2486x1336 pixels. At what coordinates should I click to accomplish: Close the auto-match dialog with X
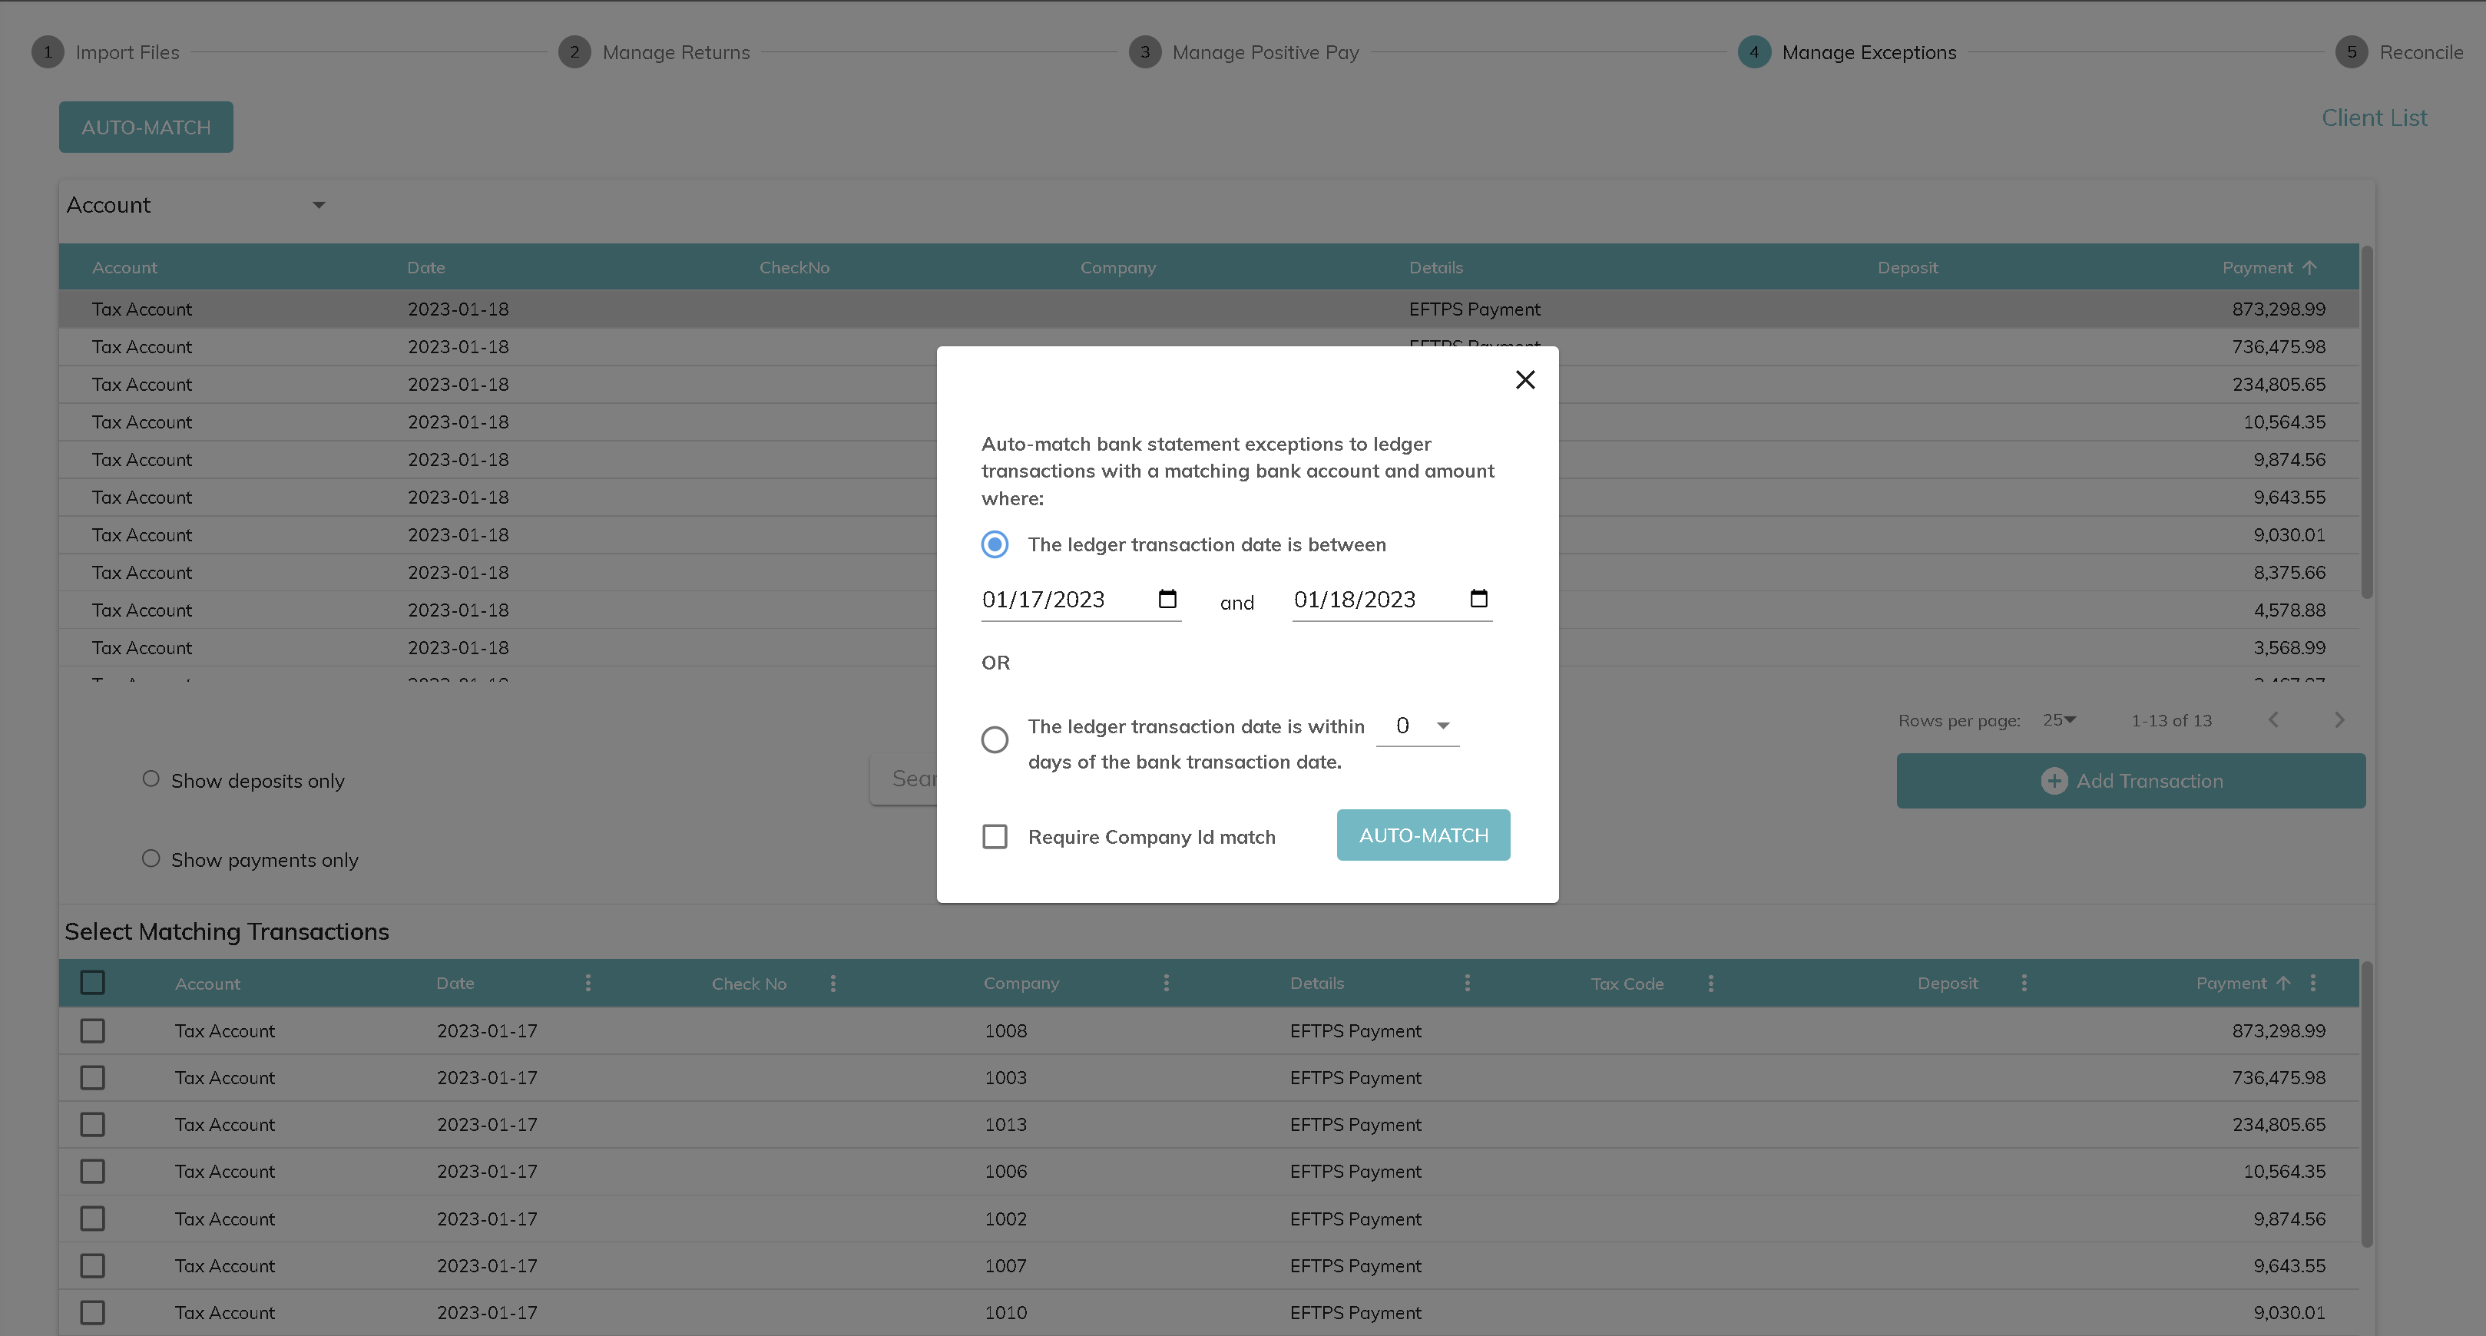[x=1524, y=380]
